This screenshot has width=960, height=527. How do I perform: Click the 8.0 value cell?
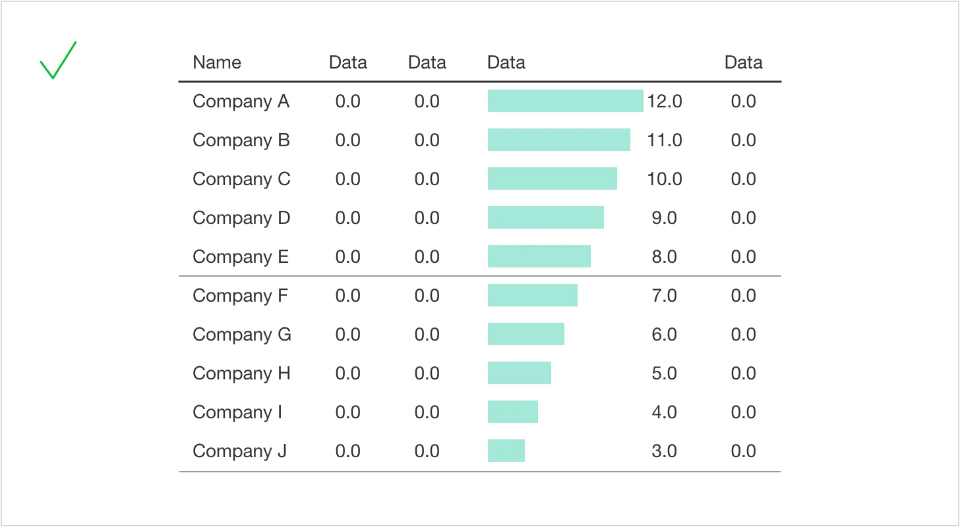click(x=665, y=257)
